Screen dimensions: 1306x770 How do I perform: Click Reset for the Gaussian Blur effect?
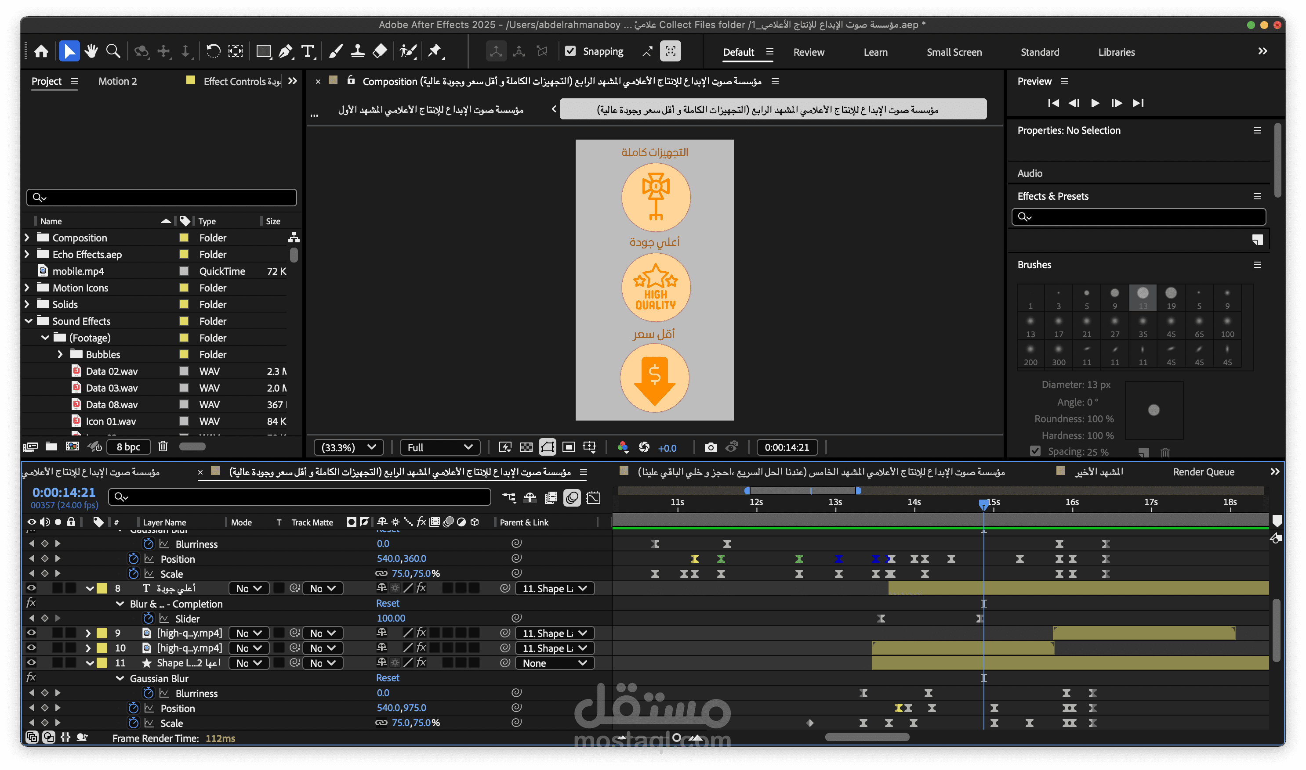tap(388, 678)
